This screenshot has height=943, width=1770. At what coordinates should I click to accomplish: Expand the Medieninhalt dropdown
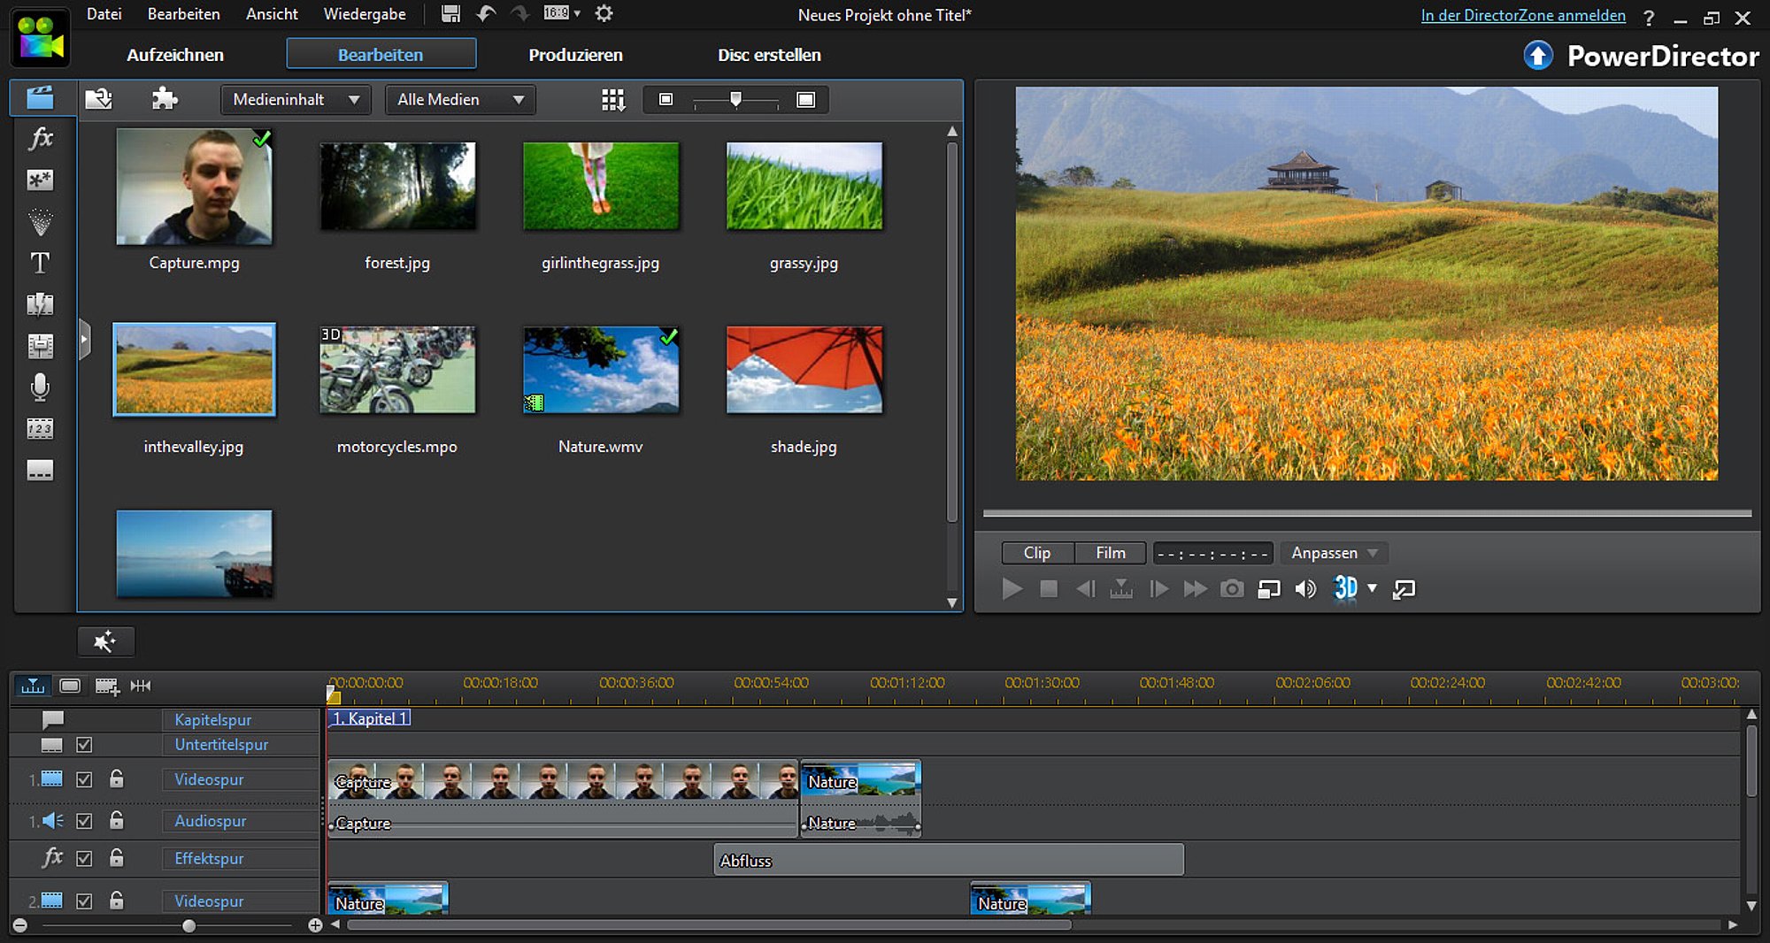pos(296,100)
